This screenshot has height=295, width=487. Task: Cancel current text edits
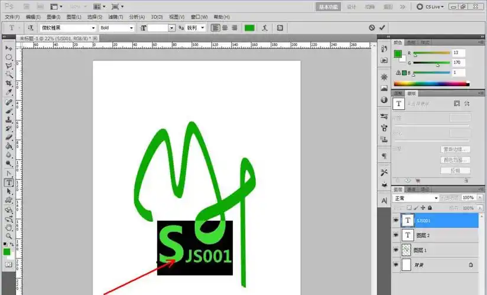pos(372,28)
